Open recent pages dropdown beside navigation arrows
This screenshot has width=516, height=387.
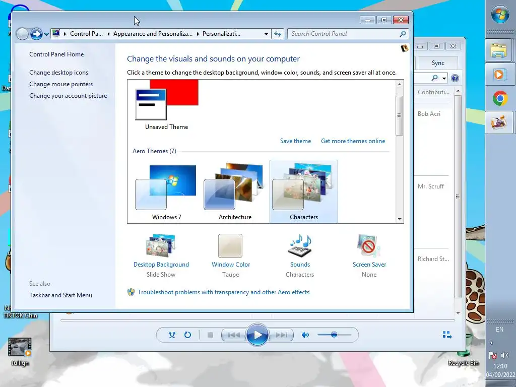46,34
